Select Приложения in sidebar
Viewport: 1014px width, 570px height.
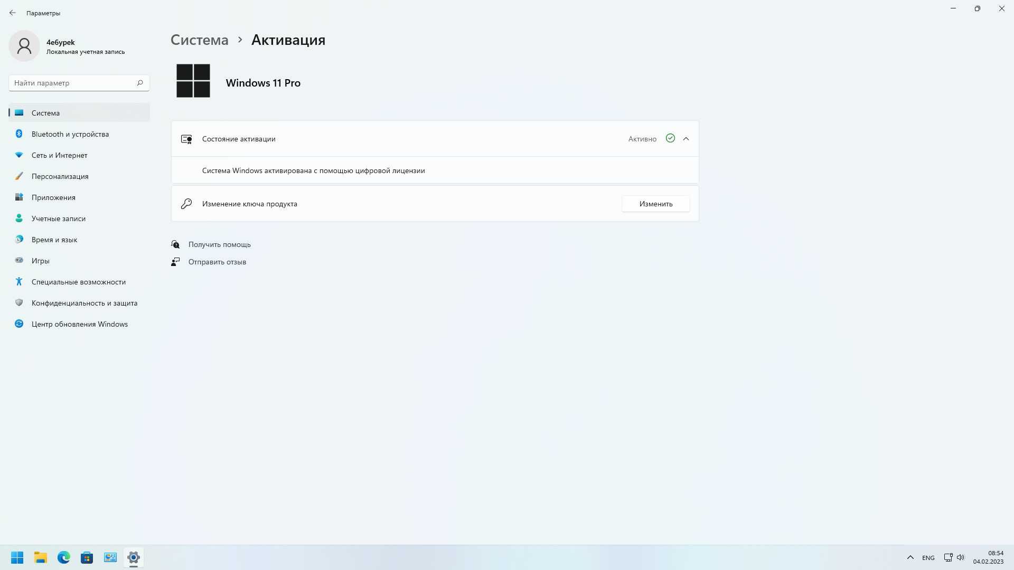click(x=79, y=197)
